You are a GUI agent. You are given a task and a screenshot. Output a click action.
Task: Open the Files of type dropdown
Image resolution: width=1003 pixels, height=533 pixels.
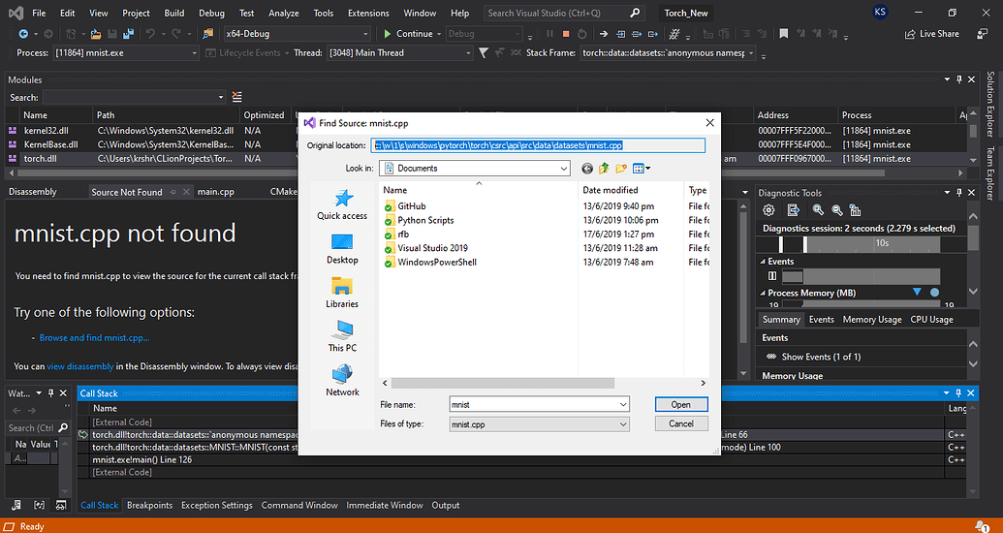[x=622, y=423]
